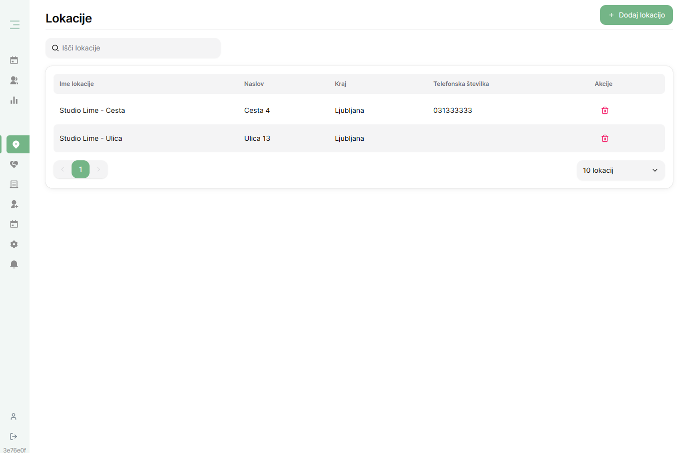Focus the Išči lokacije search field
694x453 pixels.
click(x=133, y=48)
